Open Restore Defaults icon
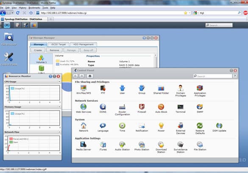The height and width of the screenshot is (173, 248). [200, 128]
